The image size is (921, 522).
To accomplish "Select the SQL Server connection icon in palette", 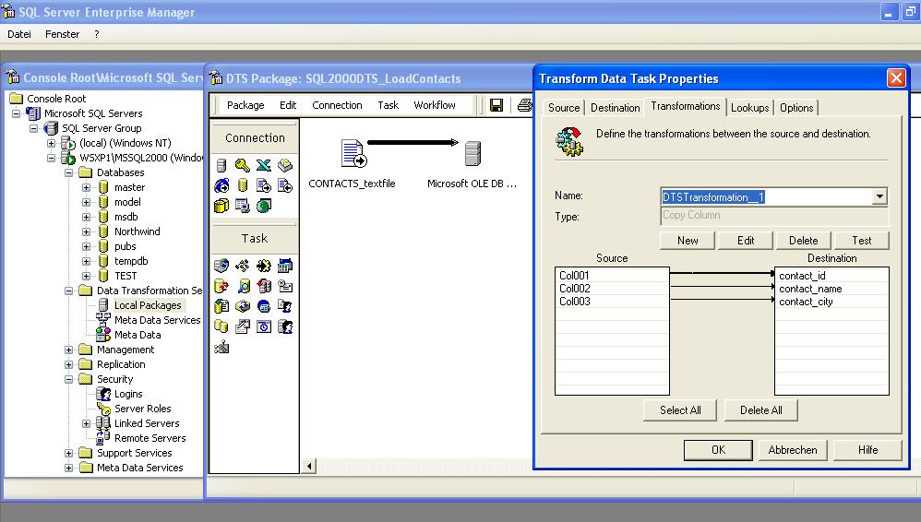I will point(221,166).
